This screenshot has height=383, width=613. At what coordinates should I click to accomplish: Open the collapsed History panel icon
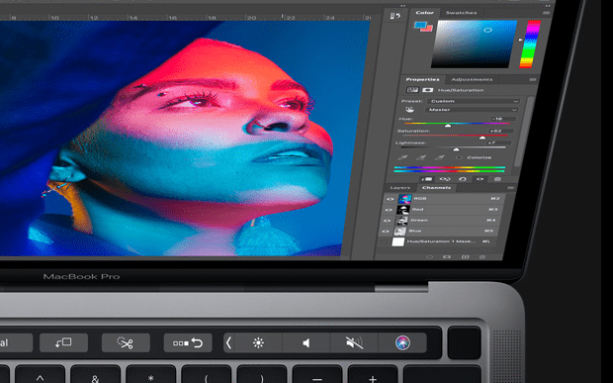tap(395, 16)
